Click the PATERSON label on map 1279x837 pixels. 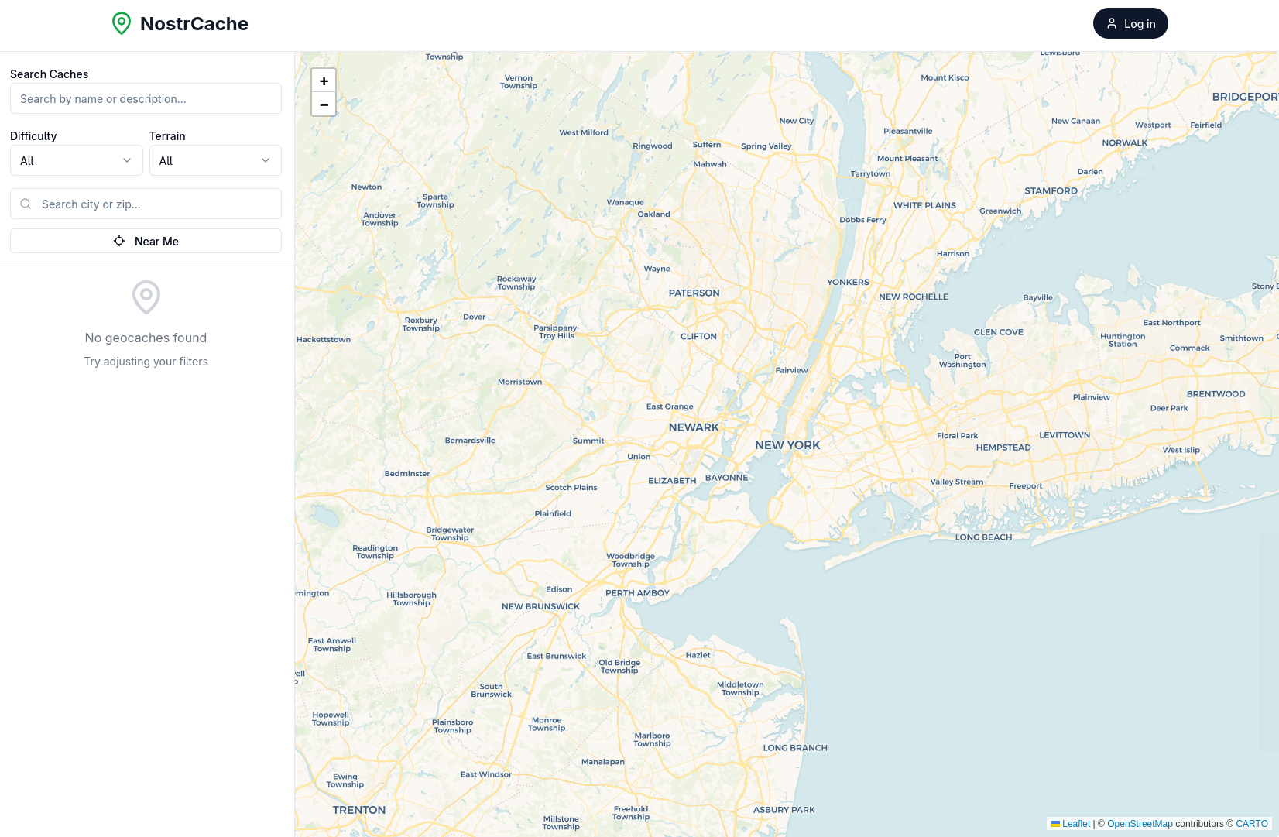(694, 293)
